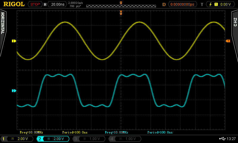Click the orange trigger marker above memory bar
Viewport: 238px width, 143px height.
click(x=121, y=3)
